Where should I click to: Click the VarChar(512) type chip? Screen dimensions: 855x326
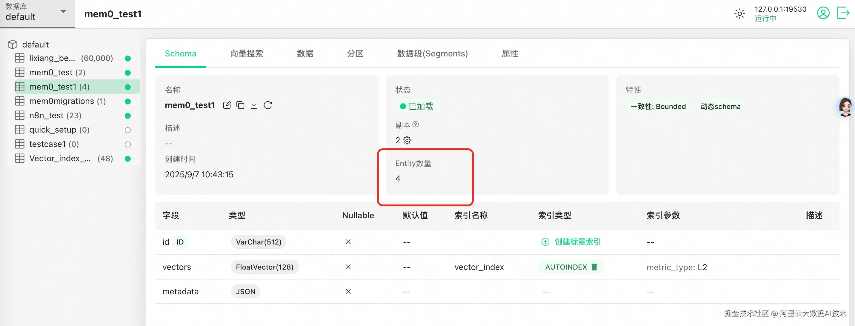click(x=259, y=242)
